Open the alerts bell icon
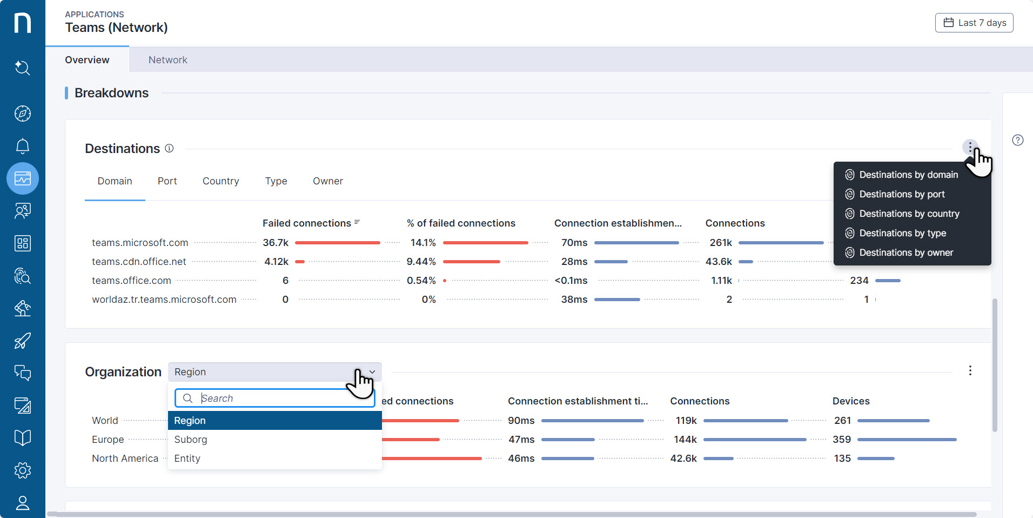Viewport: 1033px width, 518px height. pyautogui.click(x=22, y=146)
